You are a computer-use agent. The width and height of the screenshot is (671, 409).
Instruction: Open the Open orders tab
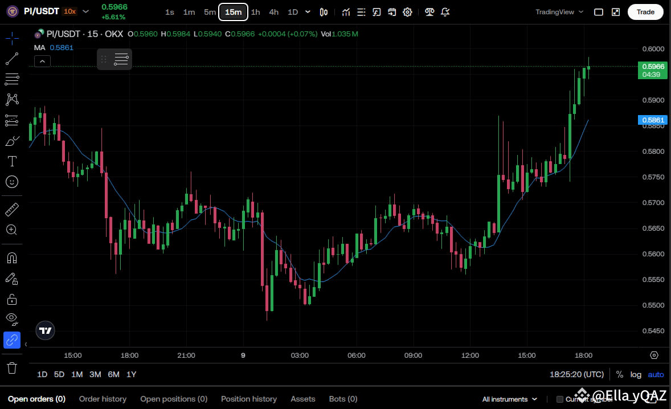point(37,399)
